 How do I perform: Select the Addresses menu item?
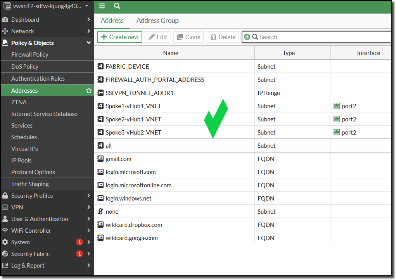click(47, 90)
